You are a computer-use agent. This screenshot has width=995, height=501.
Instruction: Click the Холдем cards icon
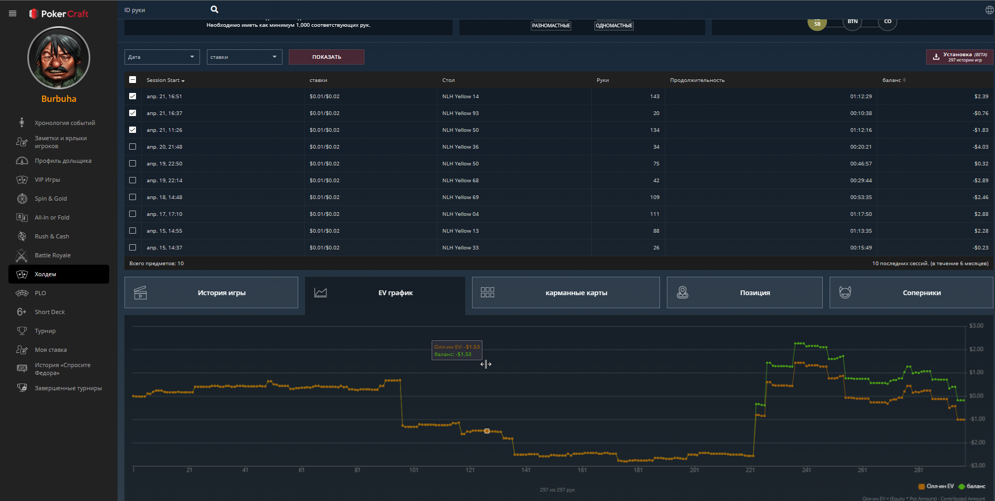tap(22, 274)
